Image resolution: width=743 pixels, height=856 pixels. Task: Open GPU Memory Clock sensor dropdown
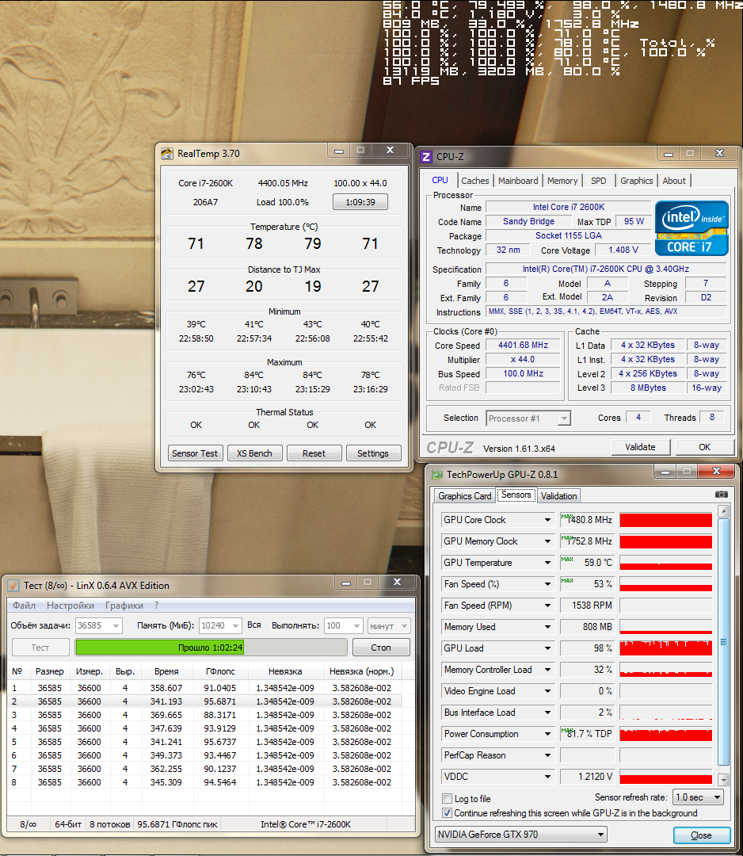[547, 541]
